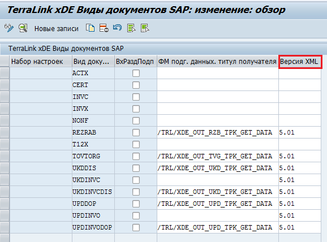Click Набор настроек cell in INVC row
327x242 pixels.
41,97
